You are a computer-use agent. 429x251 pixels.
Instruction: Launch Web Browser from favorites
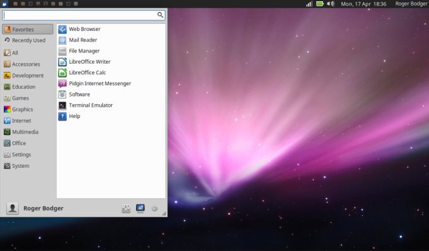[x=111, y=29]
